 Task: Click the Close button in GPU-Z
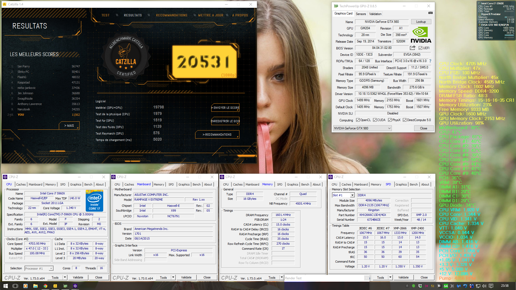pyautogui.click(x=424, y=128)
